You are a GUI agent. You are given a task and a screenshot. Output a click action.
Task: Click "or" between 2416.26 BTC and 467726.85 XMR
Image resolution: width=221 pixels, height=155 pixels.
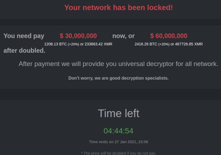point(172,44)
